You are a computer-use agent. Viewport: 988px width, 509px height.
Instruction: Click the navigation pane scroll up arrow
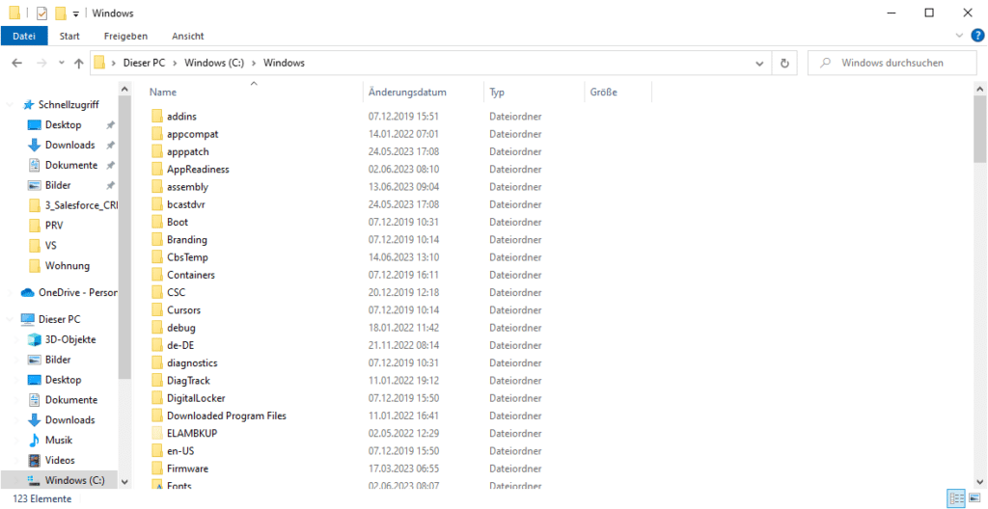point(124,89)
